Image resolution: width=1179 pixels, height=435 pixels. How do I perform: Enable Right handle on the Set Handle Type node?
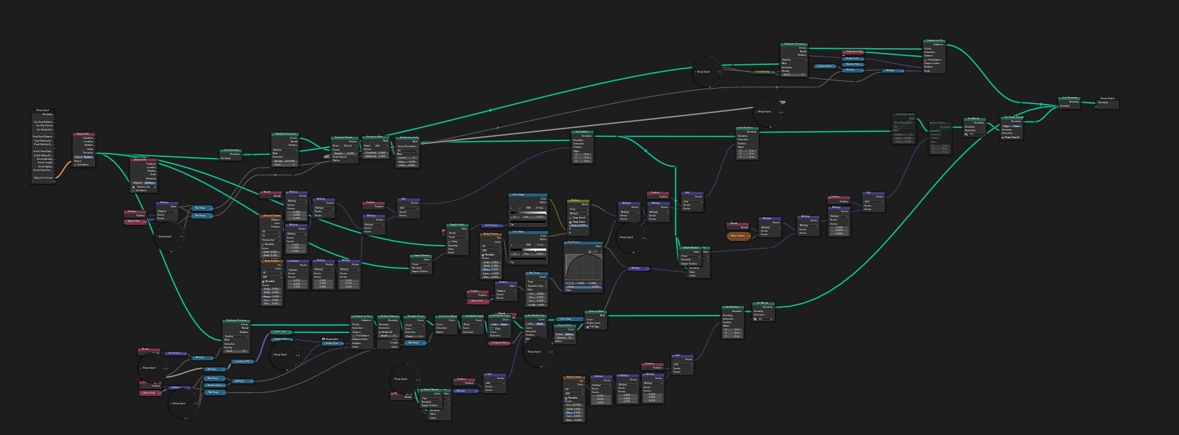click(504, 324)
